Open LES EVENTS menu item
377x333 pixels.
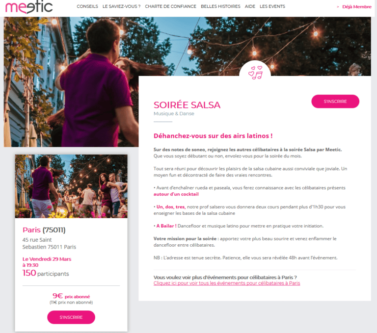pyautogui.click(x=272, y=6)
